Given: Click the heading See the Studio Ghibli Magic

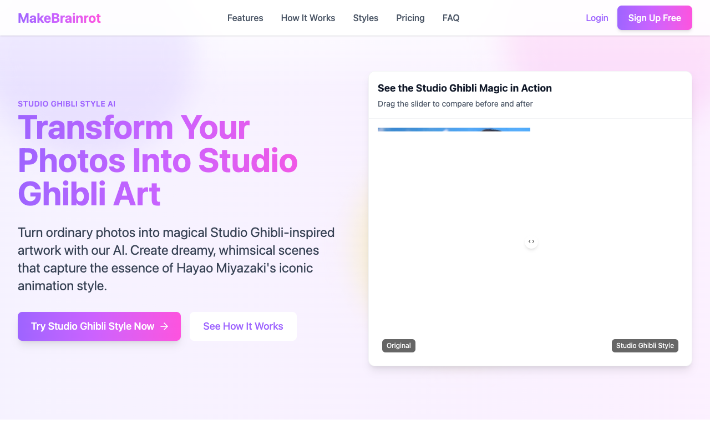Looking at the screenshot, I should pyautogui.click(x=465, y=88).
